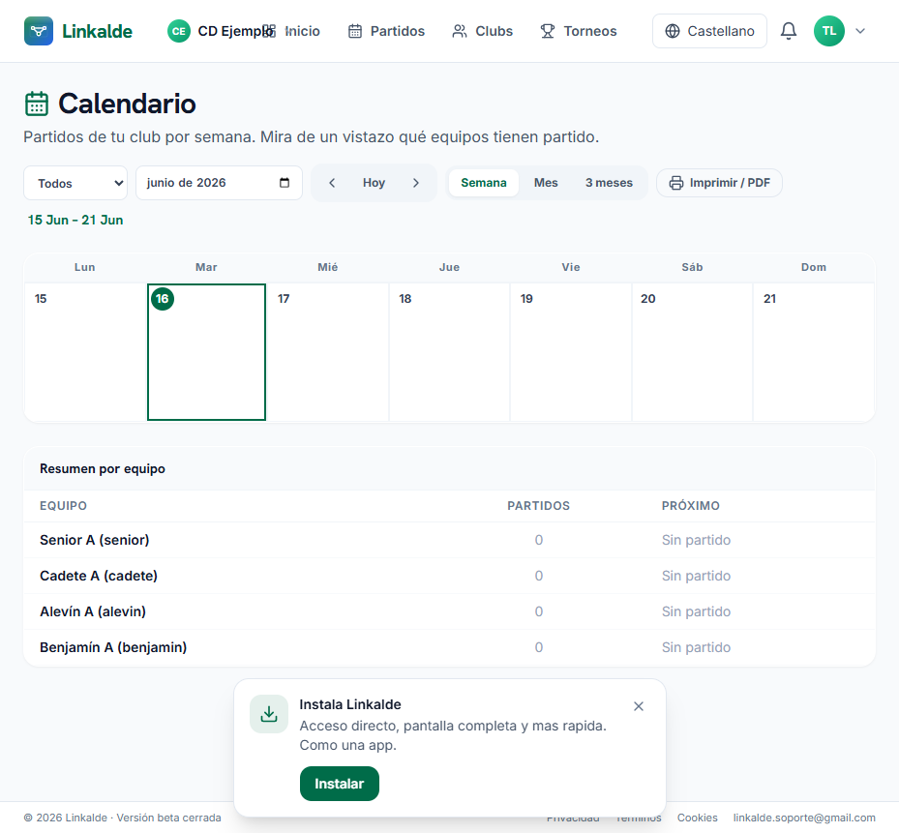Select day 15 in the calendar
This screenshot has width=899, height=833.
click(85, 352)
